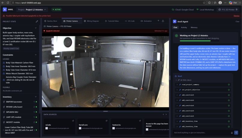This screenshot has width=242, height=138.
Task: Click the P1S 3D Printer button
Action: [228, 10]
